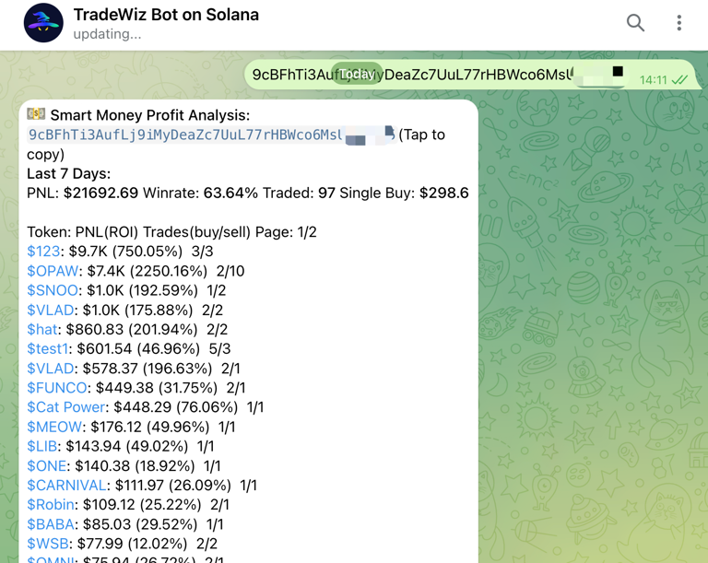Open the search in chat icon
The image size is (708, 563).
(635, 23)
